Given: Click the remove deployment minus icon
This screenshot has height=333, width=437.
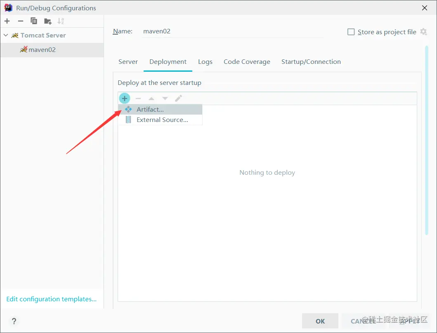Looking at the screenshot, I should [138, 98].
